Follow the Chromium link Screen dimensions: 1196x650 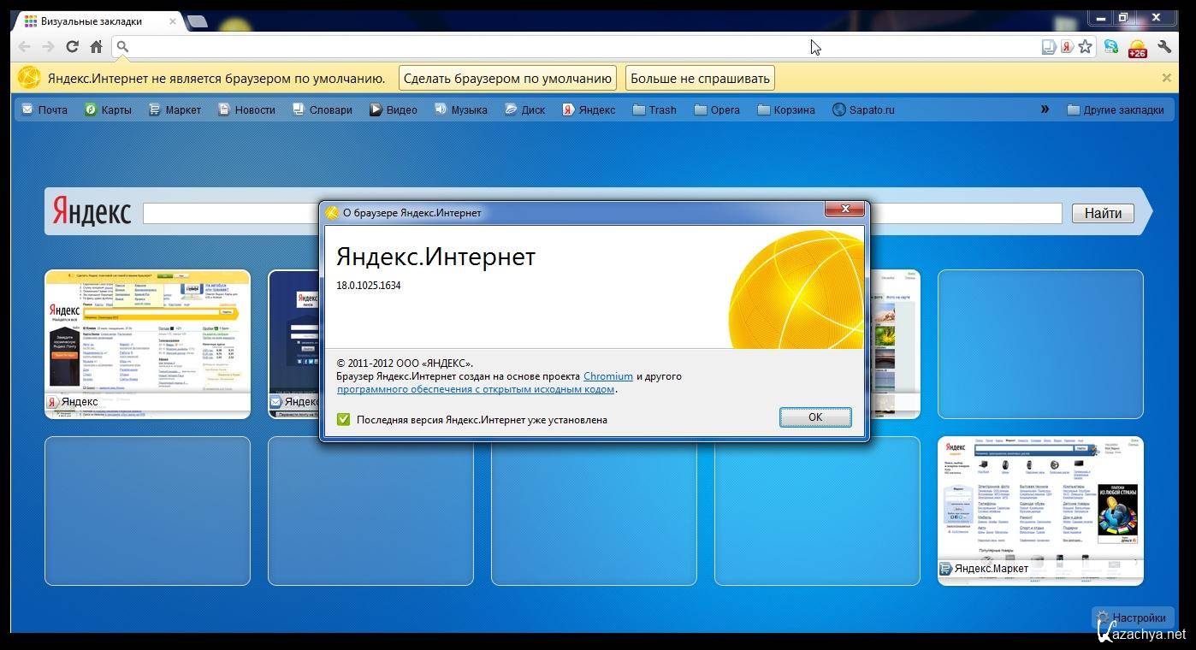pyautogui.click(x=607, y=376)
